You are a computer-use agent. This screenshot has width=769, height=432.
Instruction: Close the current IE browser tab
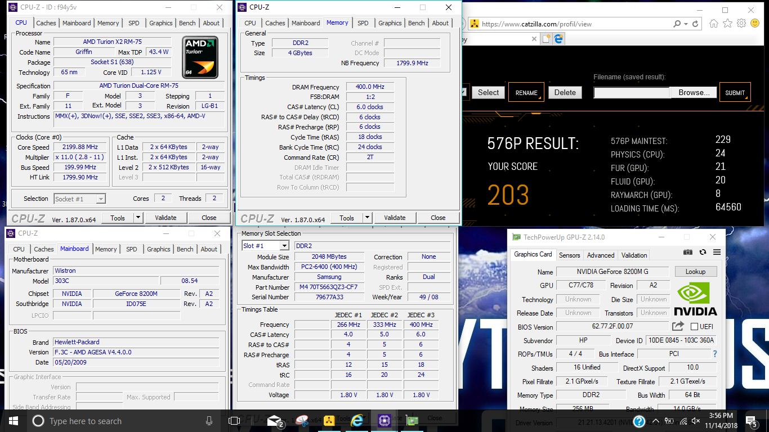[x=534, y=39]
